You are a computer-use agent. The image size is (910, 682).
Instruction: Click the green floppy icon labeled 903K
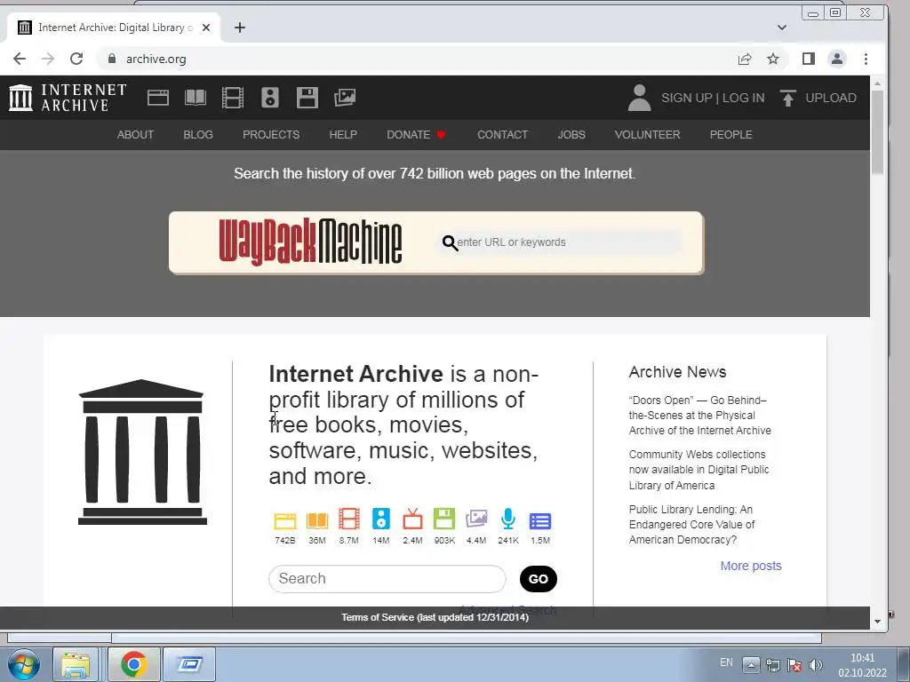(444, 519)
